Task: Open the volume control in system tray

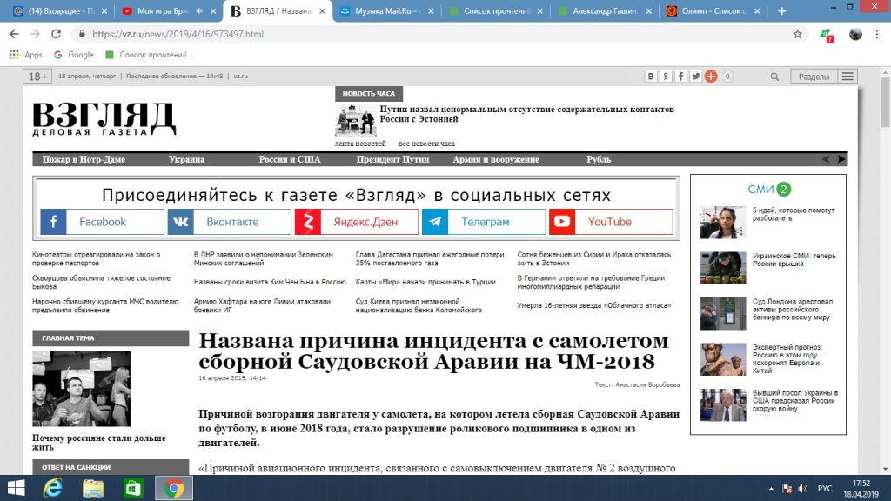Action: click(x=803, y=489)
